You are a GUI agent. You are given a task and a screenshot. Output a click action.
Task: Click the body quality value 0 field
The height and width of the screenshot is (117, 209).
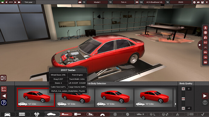(189, 89)
